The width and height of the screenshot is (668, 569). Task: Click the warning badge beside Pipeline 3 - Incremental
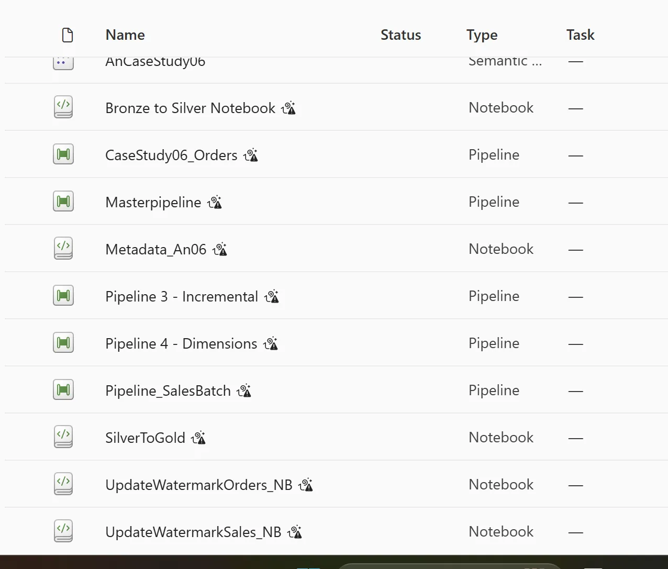tap(272, 296)
